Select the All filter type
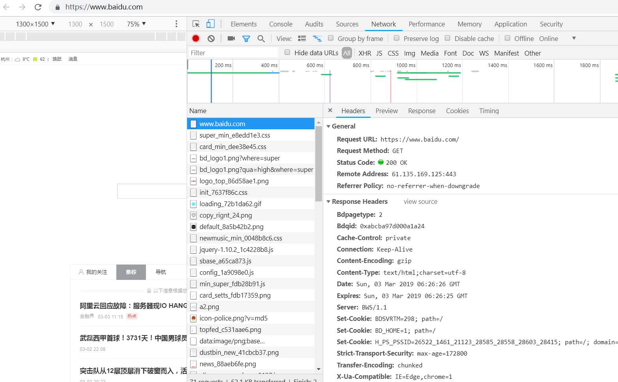The height and width of the screenshot is (382, 618). coord(347,53)
